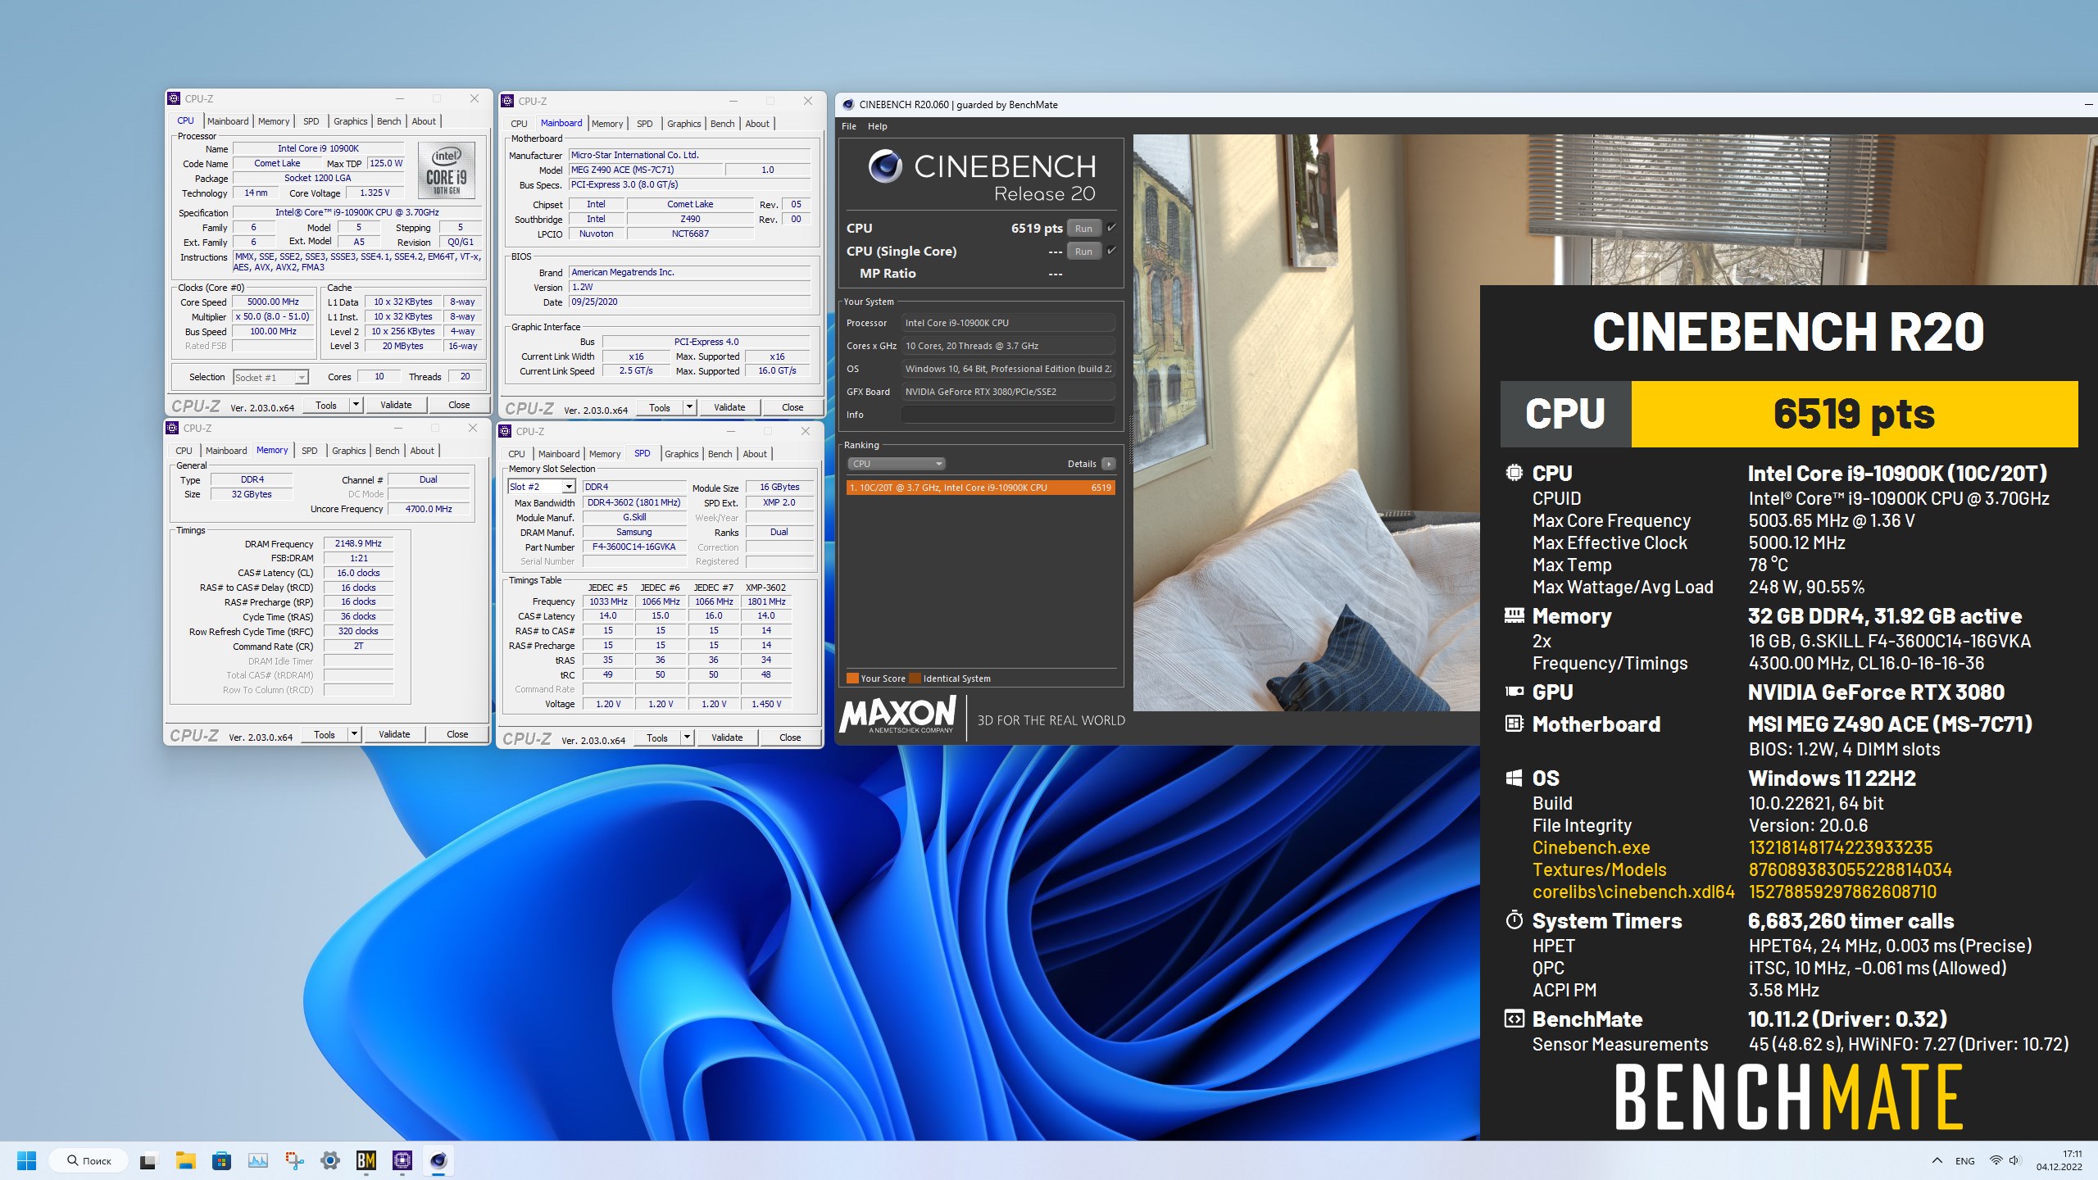
Task: Click the taskbar search box labeled Поиск
Action: [89, 1160]
